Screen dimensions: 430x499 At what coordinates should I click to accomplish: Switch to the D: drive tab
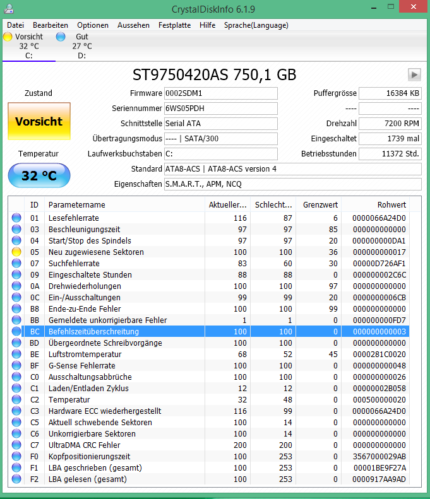coord(82,46)
